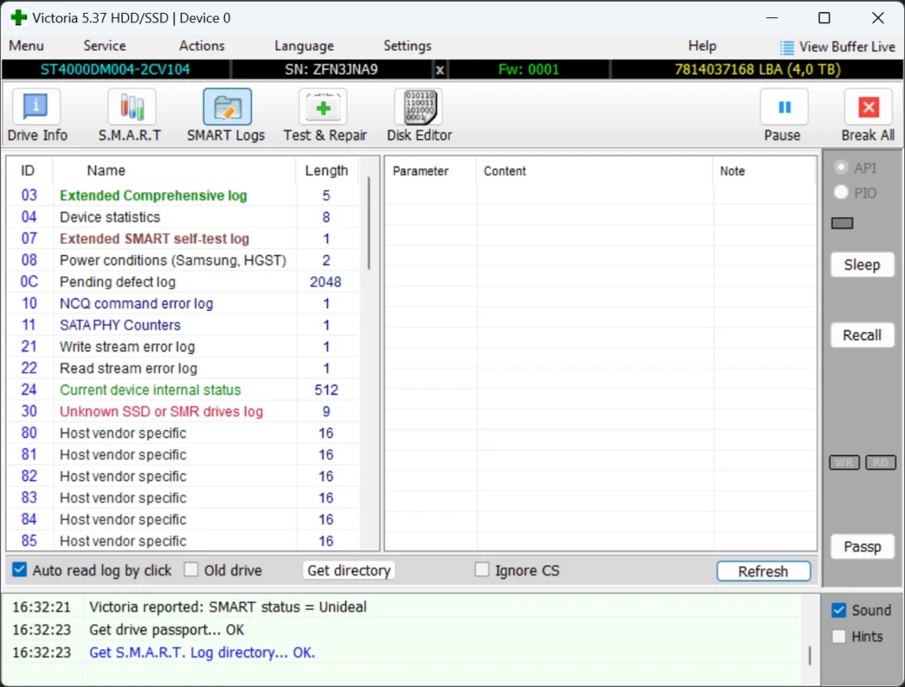Select the PIO radio button
The image size is (905, 687).
[841, 193]
